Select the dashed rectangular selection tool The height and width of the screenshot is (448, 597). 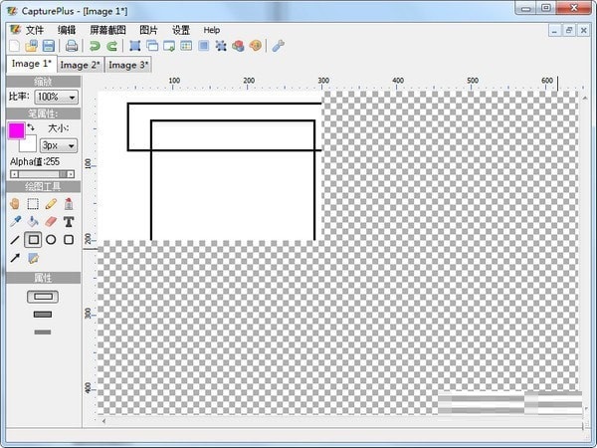(33, 203)
